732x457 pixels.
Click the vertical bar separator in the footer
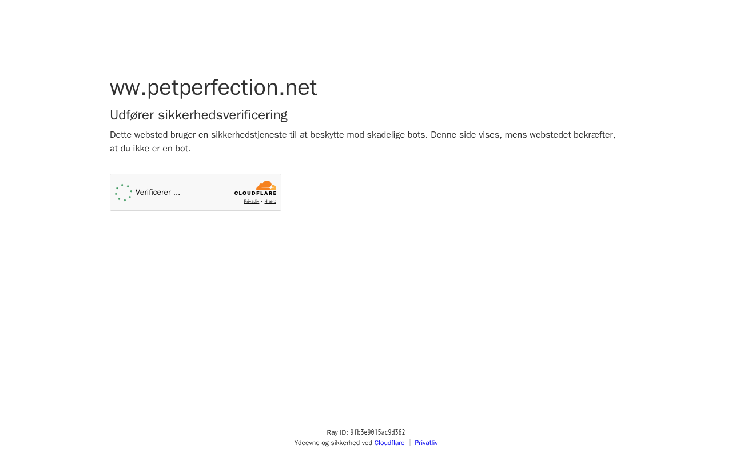click(409, 443)
